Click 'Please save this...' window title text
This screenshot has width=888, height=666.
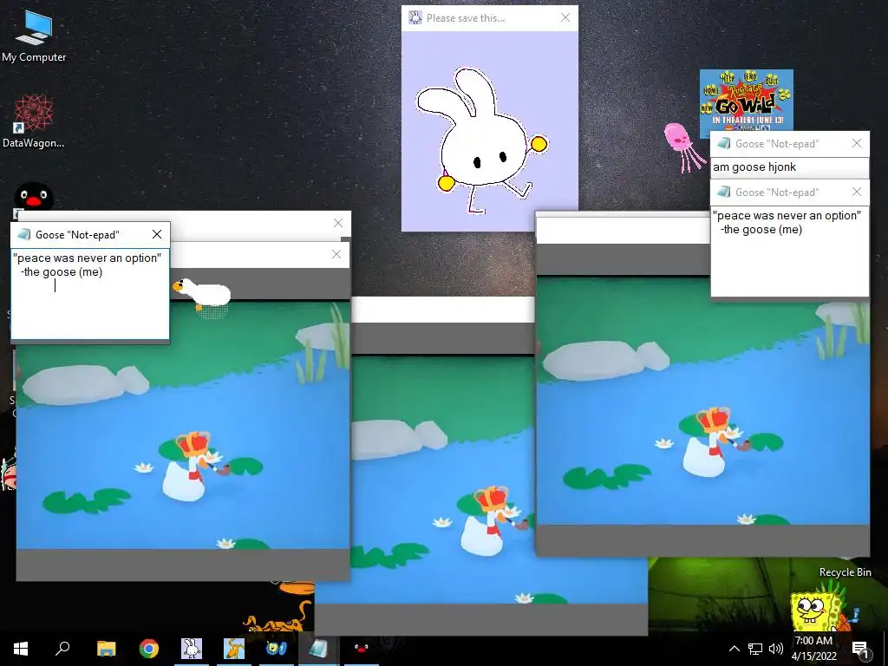(466, 18)
